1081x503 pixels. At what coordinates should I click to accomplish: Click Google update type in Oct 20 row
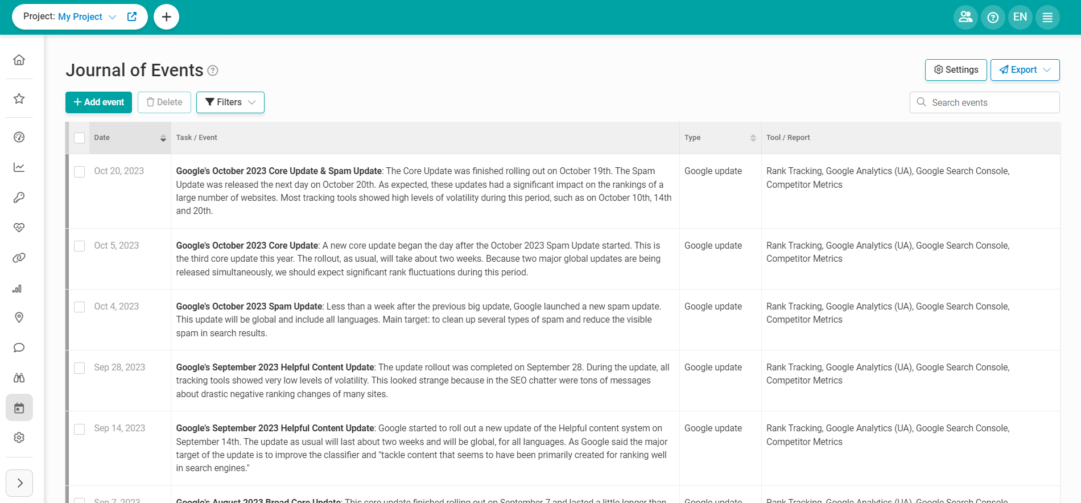pos(713,171)
